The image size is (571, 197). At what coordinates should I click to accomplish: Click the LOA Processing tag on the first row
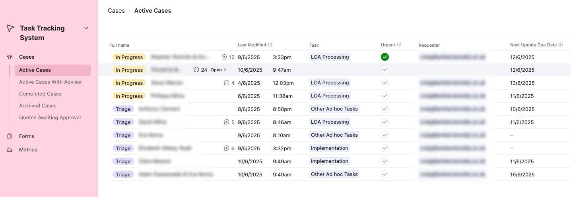pos(330,57)
